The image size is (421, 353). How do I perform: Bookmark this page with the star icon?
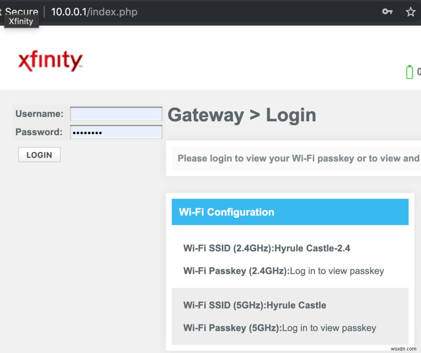click(x=410, y=12)
